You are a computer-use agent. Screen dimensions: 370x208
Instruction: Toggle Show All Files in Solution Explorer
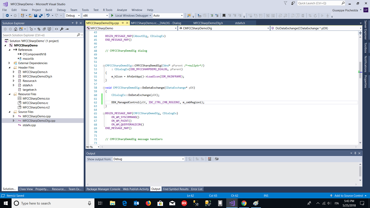tap(49, 29)
